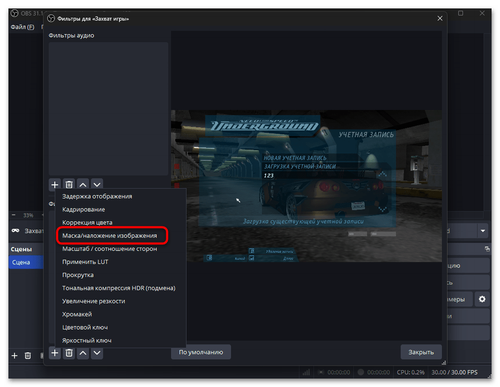Click the gamepad icon next to Захват

pos(15,230)
